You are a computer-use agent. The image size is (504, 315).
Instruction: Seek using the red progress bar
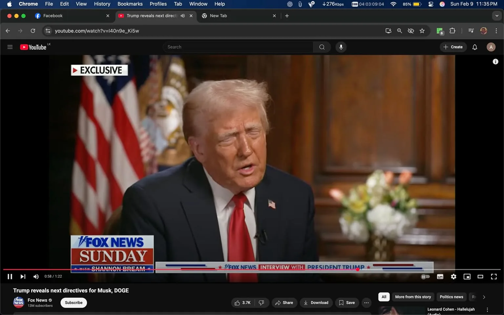pos(357,269)
